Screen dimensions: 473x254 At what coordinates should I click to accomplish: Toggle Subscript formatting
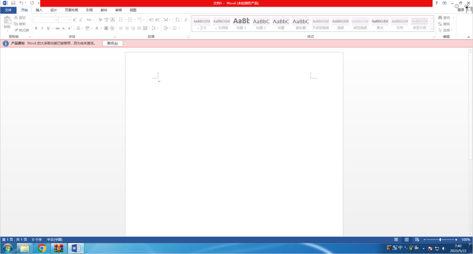click(64, 28)
